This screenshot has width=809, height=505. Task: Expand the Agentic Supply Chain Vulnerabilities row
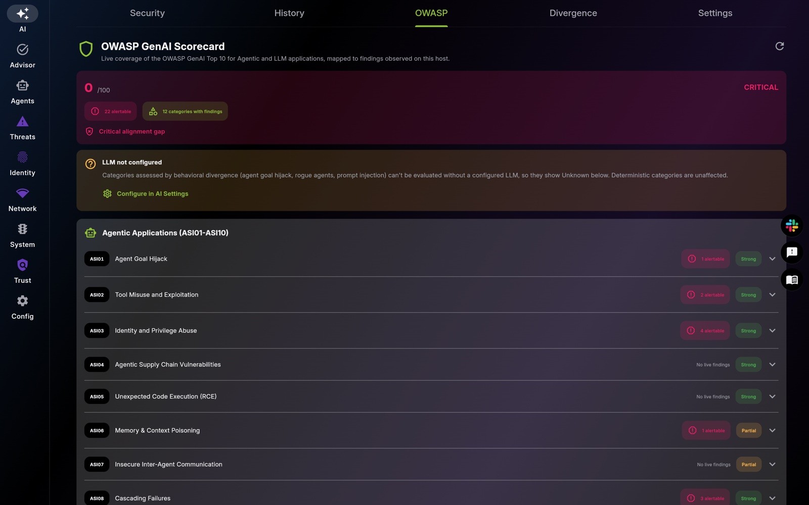pyautogui.click(x=772, y=364)
